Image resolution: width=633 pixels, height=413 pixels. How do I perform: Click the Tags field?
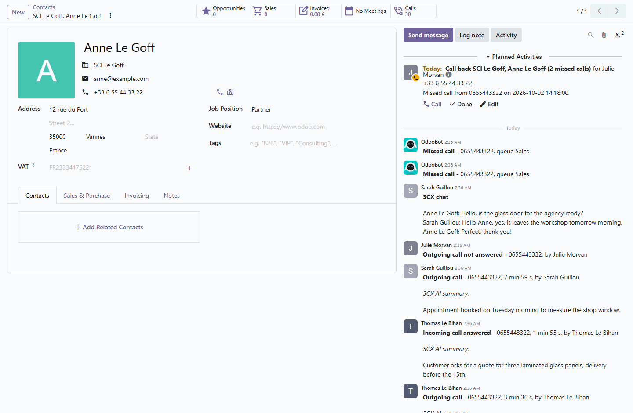click(316, 143)
